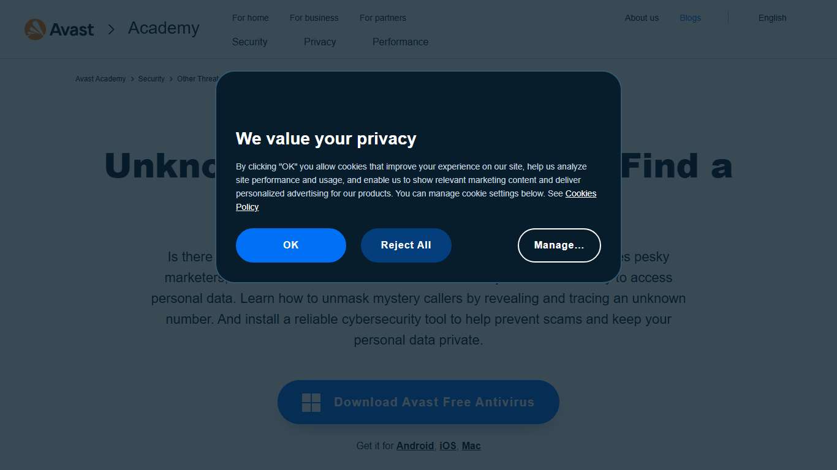This screenshot has width=837, height=470.
Task: Open the Cookies Policy link
Action: point(580,193)
